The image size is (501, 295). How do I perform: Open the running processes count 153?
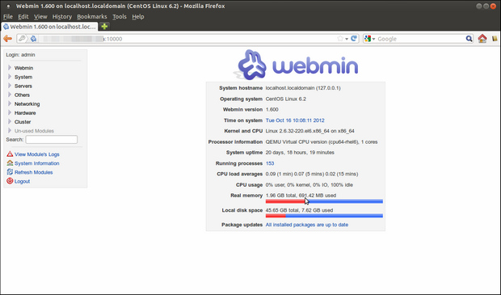270,163
